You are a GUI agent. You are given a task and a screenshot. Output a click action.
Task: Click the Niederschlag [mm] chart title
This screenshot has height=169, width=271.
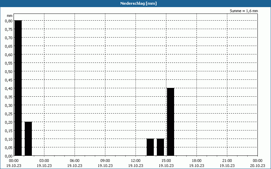click(x=139, y=3)
